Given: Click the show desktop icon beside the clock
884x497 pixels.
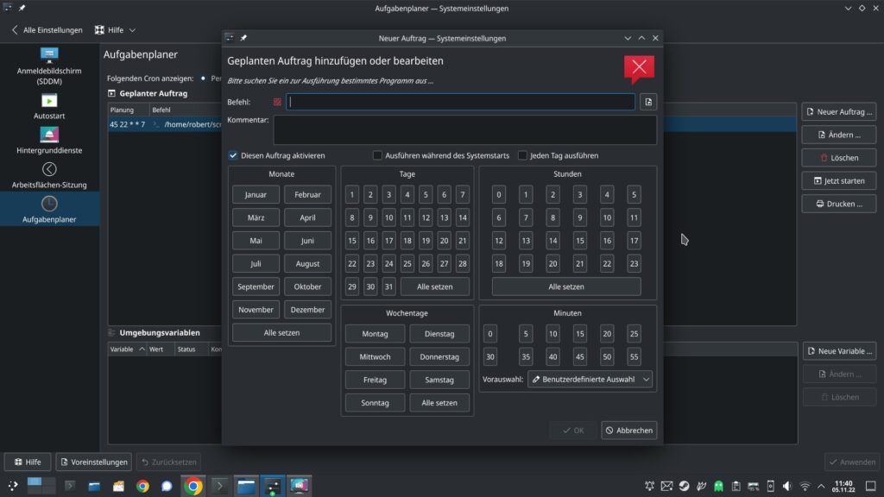Looking at the screenshot, I should 871,487.
